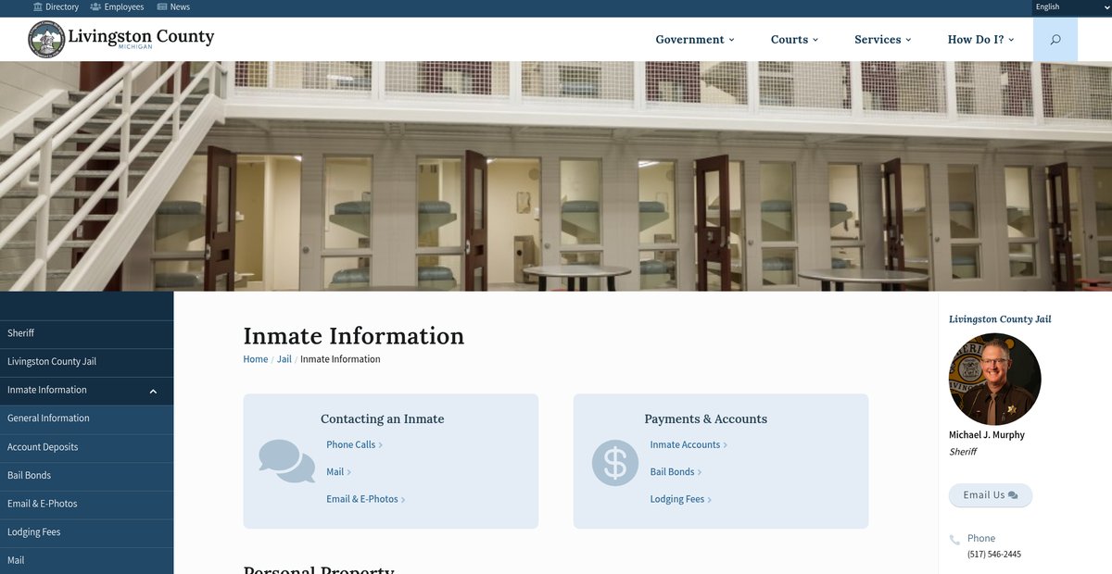Open the Mail link under Contacting an Inmate
The height and width of the screenshot is (574, 1112).
pos(338,472)
